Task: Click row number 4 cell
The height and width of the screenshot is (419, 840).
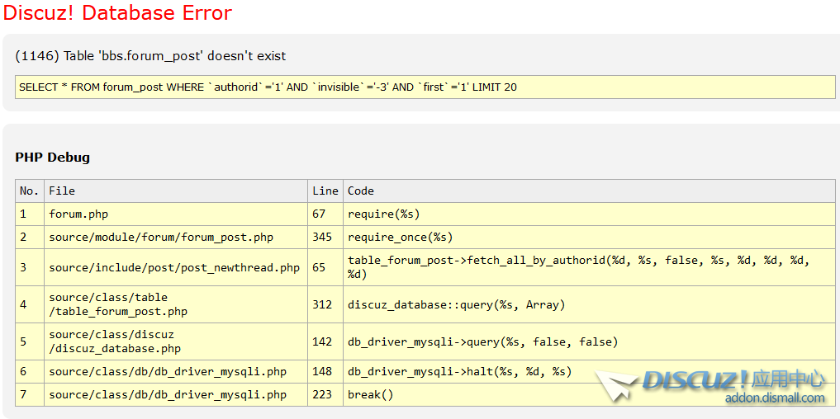Action: pyautogui.click(x=30, y=304)
